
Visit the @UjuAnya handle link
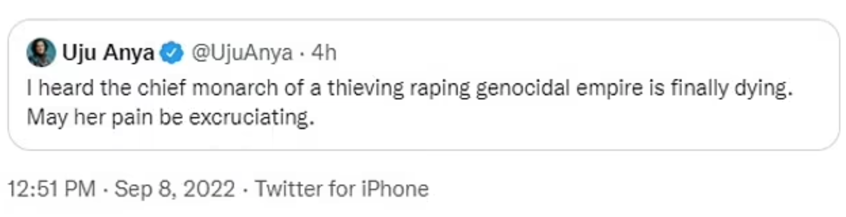[242, 53]
